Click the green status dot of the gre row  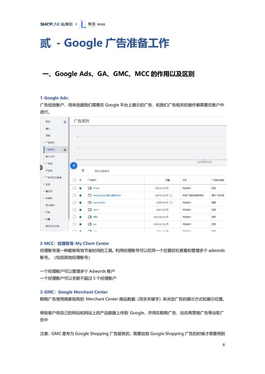click(x=80, y=224)
